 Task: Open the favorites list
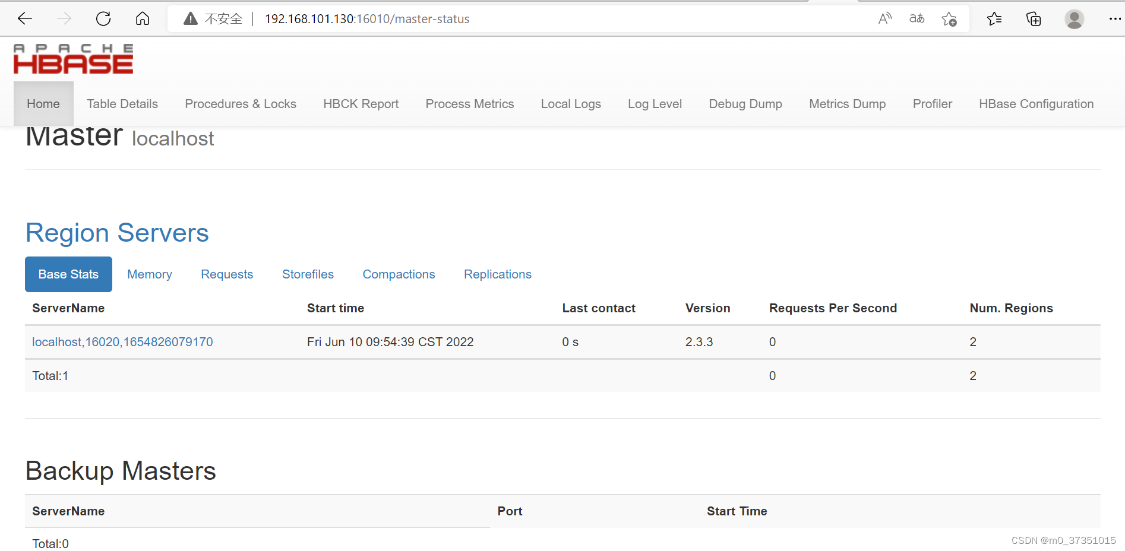tap(994, 18)
